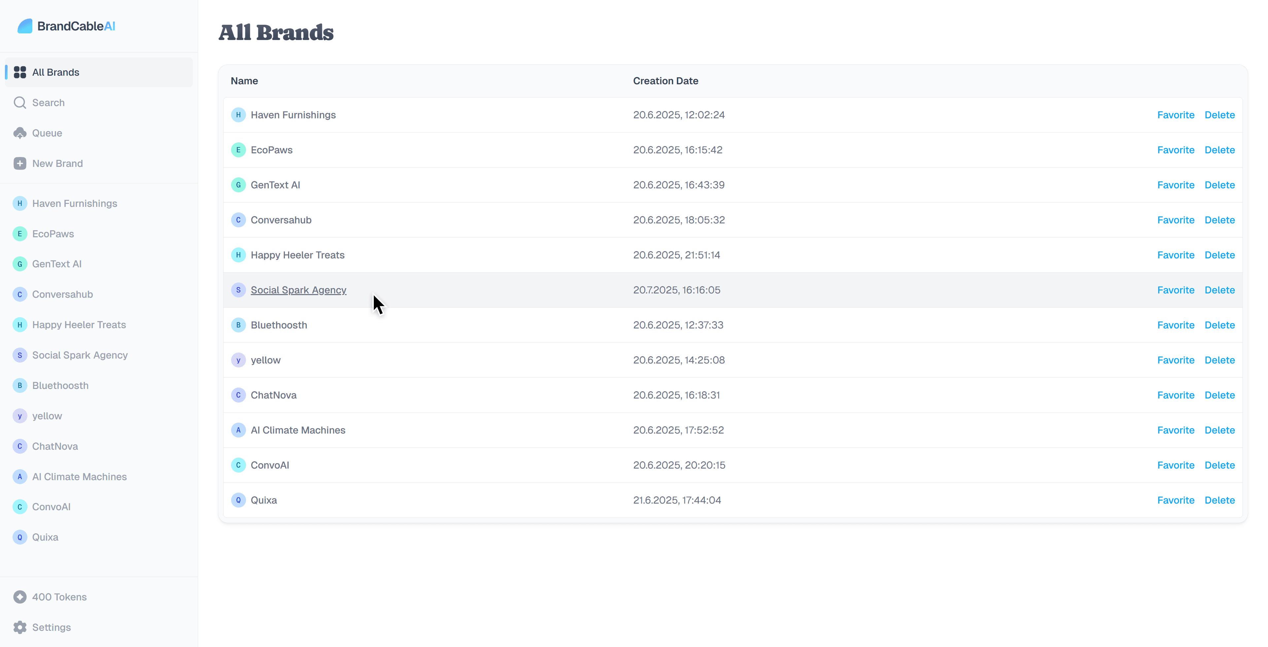
Task: Click the G avatar in GenText AI table row
Action: (238, 185)
